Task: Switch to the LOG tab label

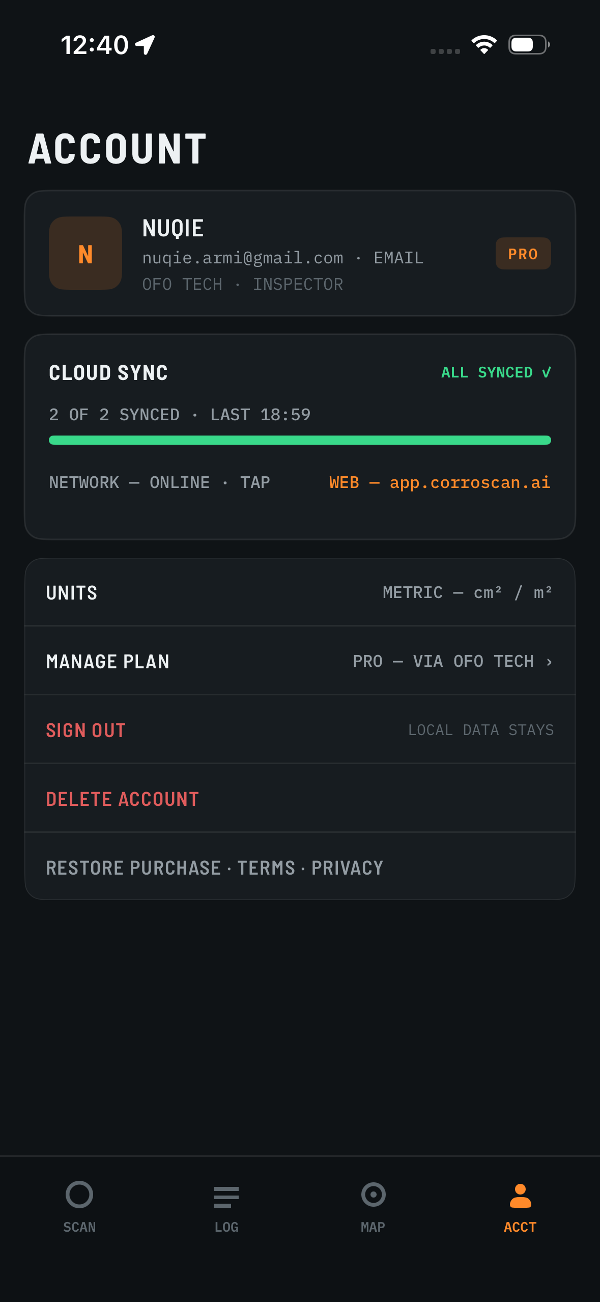Action: (226, 1227)
